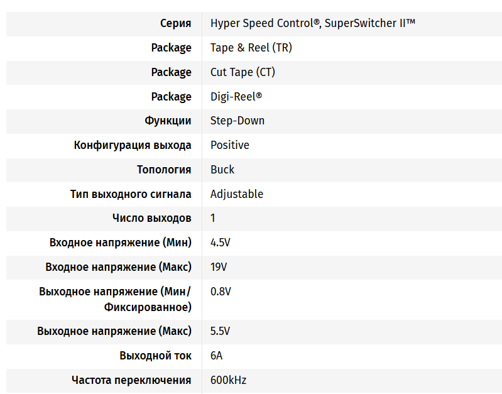This screenshot has height=394, width=502.
Task: Click the "Топология" row label
Action: (x=164, y=170)
